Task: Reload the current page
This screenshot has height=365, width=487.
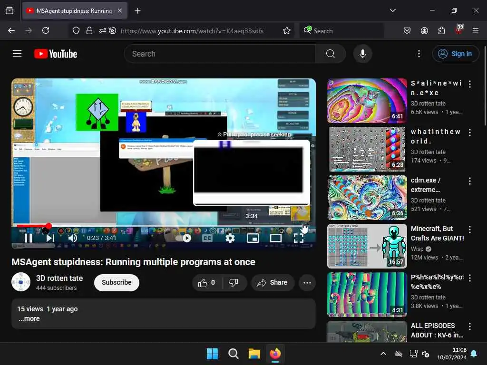Action: [46, 30]
